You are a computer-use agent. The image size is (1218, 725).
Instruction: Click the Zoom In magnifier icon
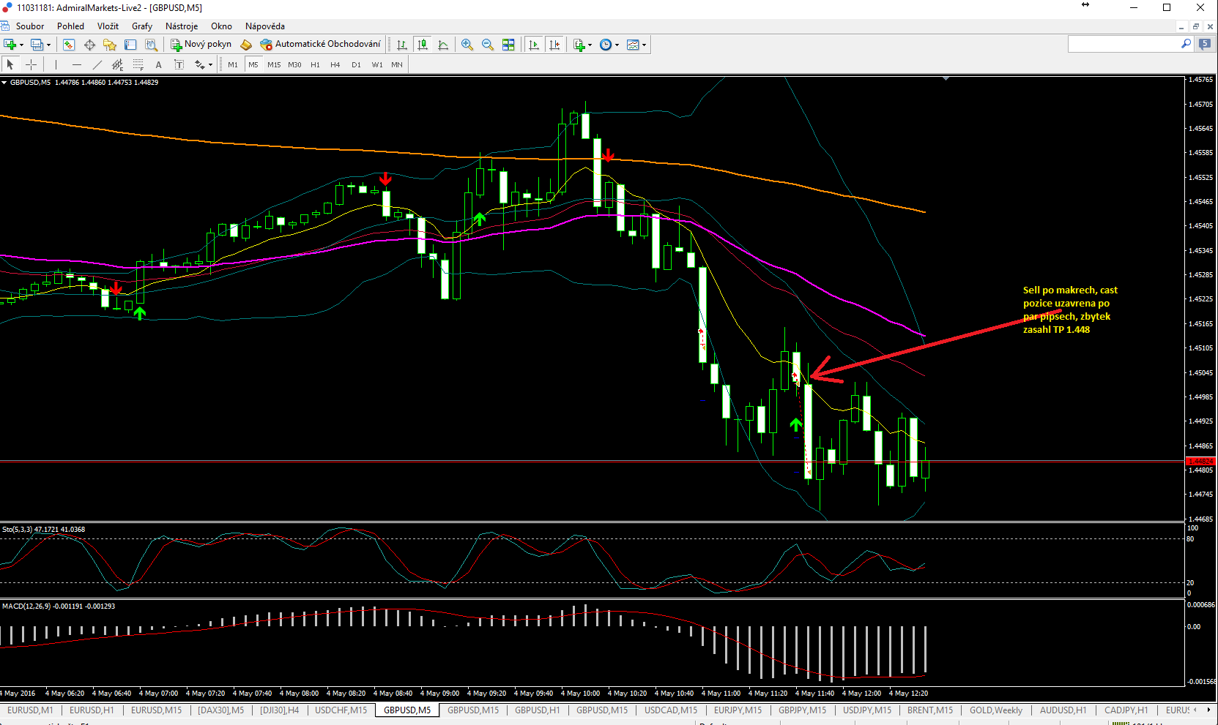(x=467, y=45)
